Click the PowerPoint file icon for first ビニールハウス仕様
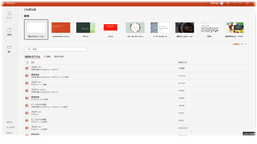 click(27, 105)
